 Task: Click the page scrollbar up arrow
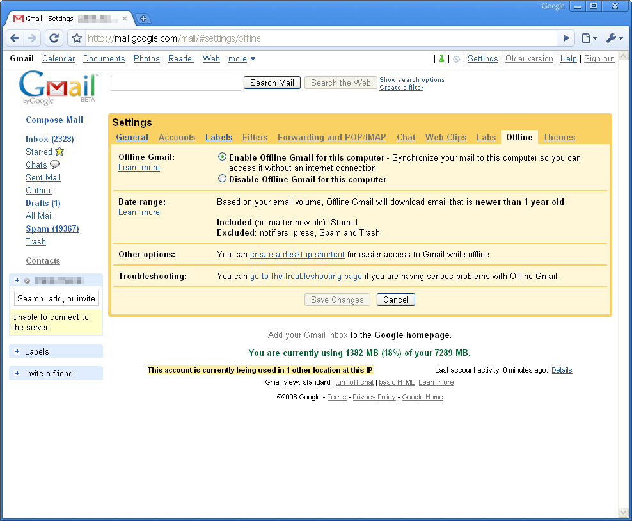coord(624,56)
